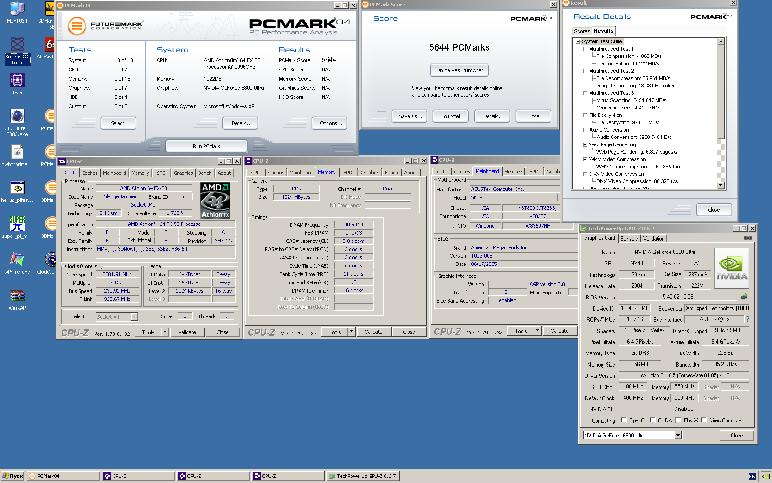Switch to SPD tab in CPU-Z Mainboard window
This screenshot has height=483, width=772.
pyautogui.click(x=534, y=172)
